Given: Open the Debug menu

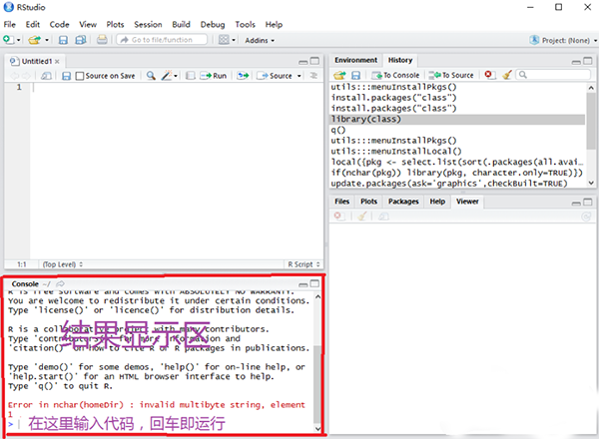Looking at the screenshot, I should tap(213, 24).
